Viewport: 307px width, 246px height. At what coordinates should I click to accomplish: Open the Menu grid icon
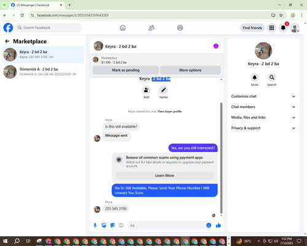point(271,28)
